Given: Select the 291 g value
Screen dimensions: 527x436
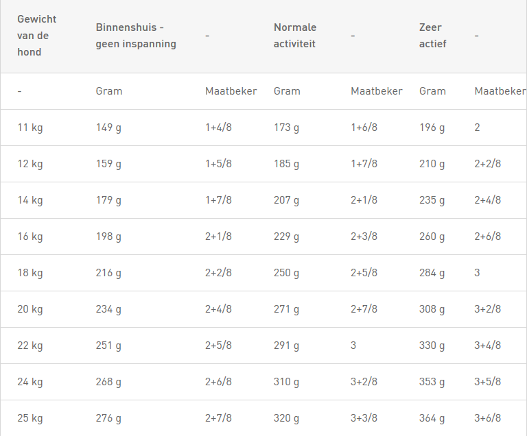Looking at the screenshot, I should coord(286,346).
